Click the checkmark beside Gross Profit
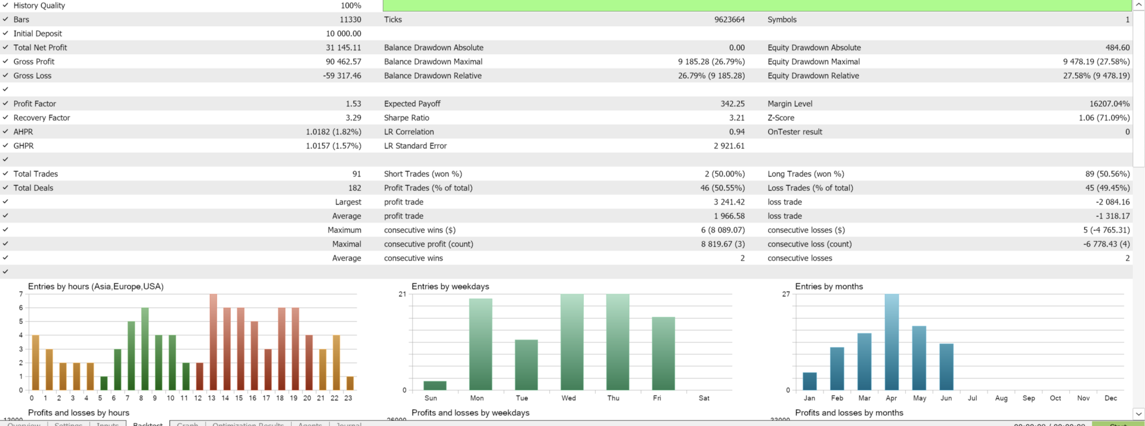 5,61
